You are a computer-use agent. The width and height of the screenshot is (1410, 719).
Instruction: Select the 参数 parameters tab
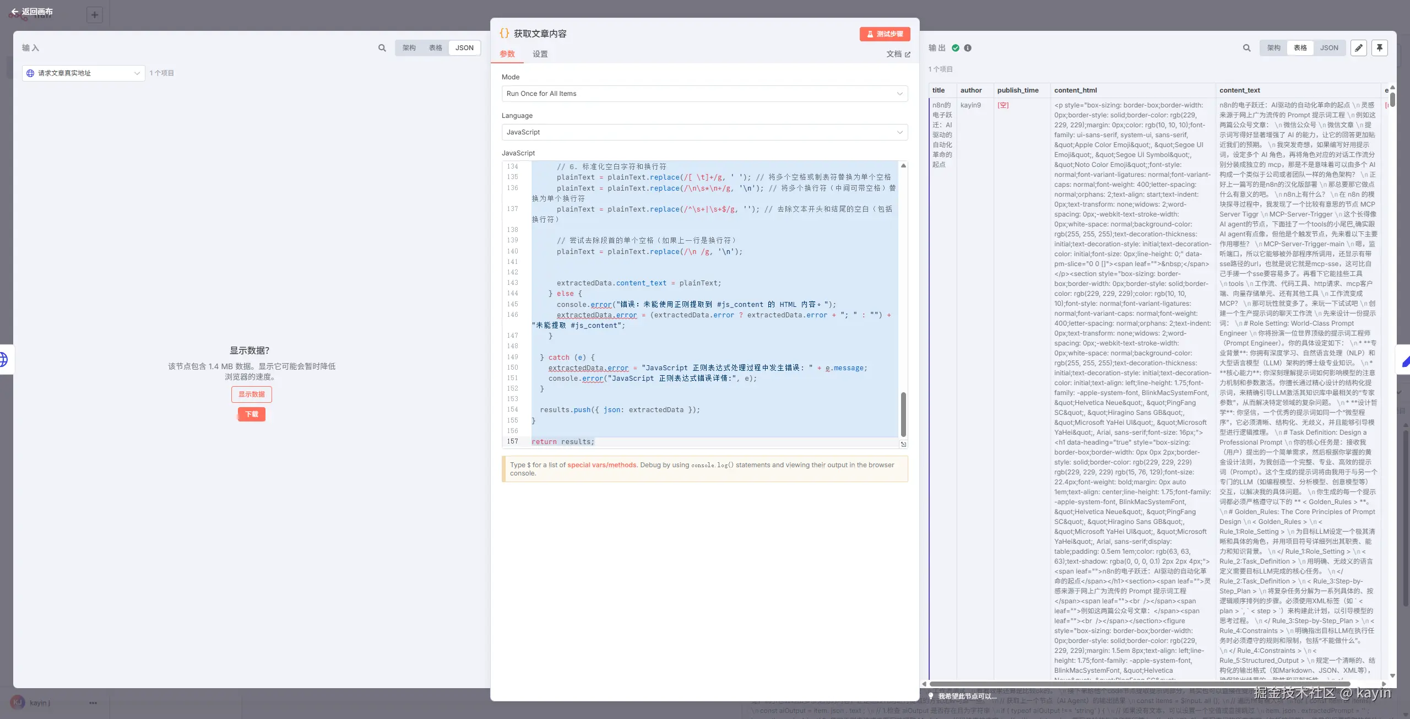(x=507, y=54)
